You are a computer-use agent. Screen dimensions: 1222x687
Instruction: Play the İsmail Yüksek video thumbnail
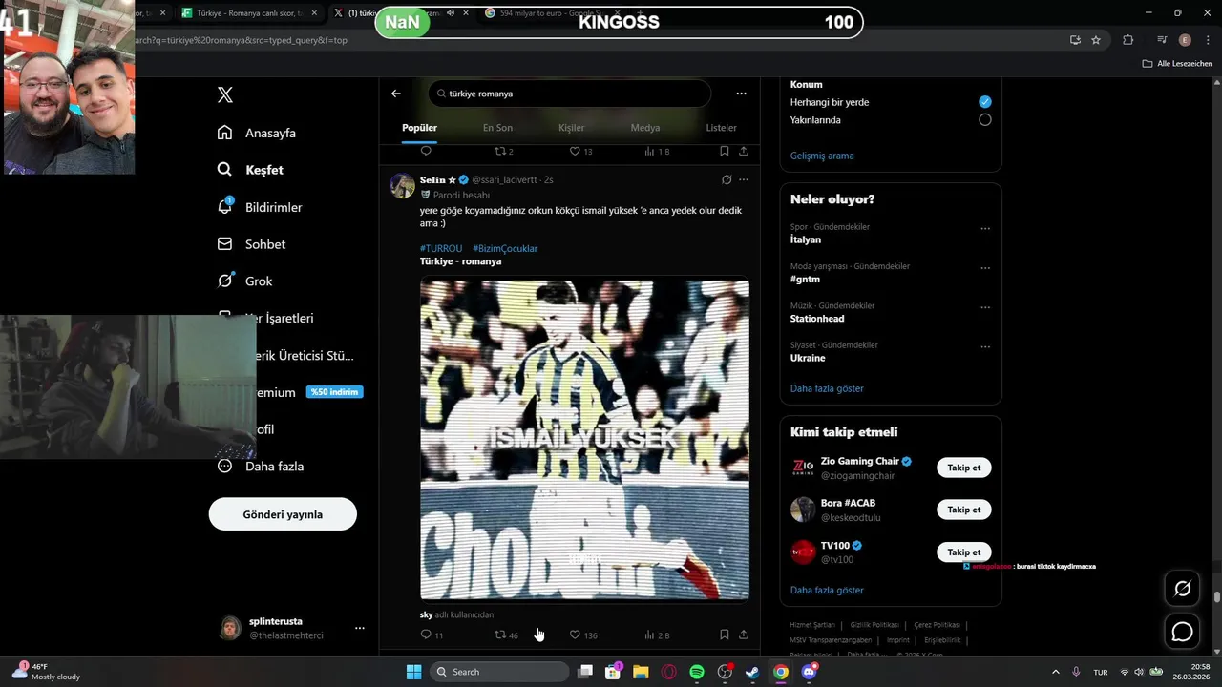(584, 438)
